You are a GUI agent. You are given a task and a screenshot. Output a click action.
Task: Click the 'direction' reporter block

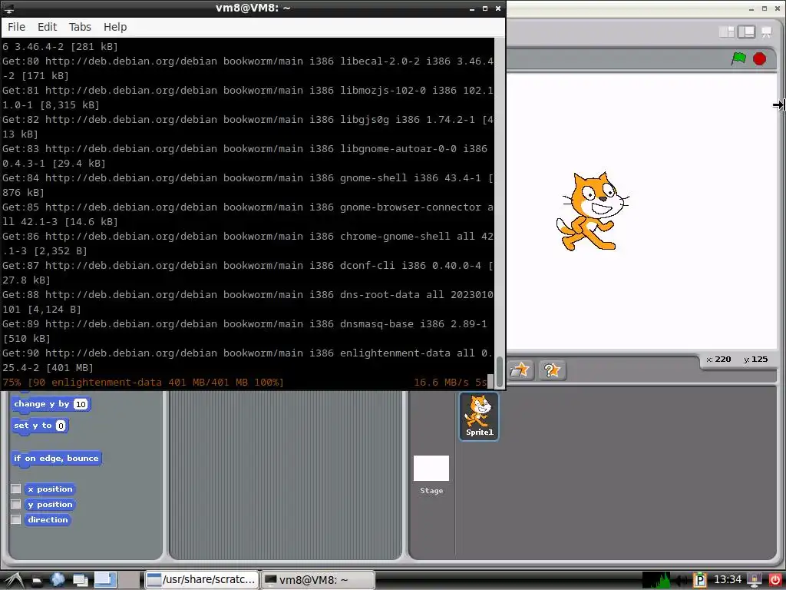pos(48,520)
